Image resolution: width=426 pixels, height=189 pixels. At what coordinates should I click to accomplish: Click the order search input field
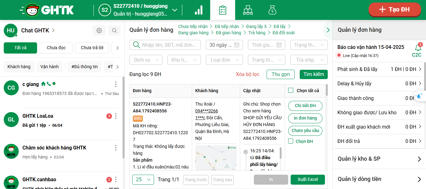pyautogui.click(x=168, y=45)
